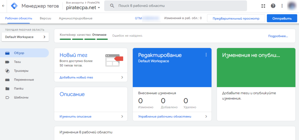Open the help question mark icon
Screen dimensions: 299x140
(x=273, y=6)
